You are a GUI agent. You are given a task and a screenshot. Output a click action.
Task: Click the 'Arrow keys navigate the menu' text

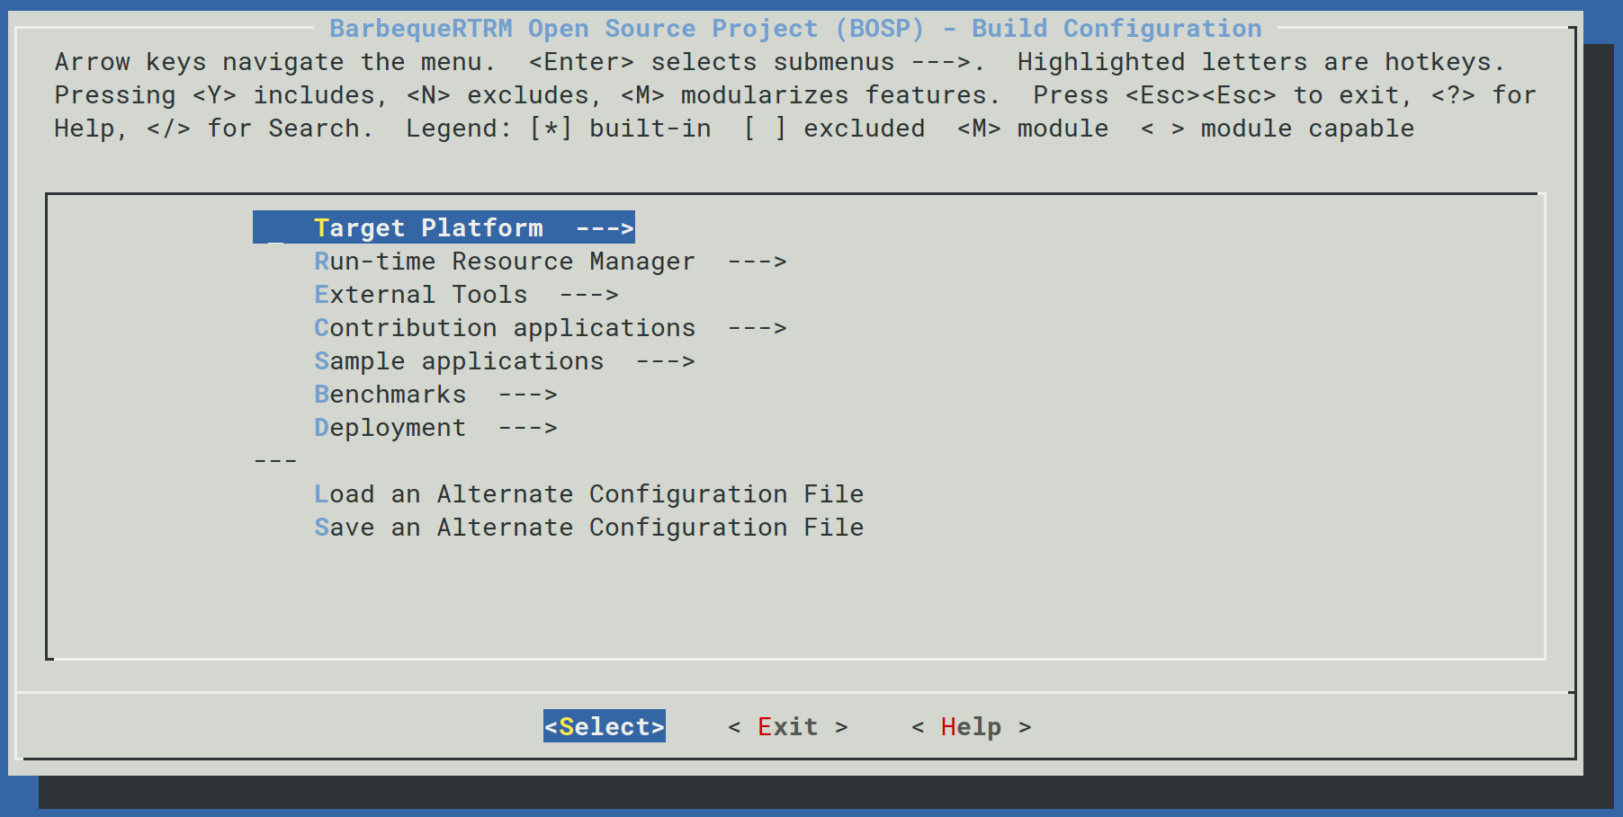coord(275,62)
